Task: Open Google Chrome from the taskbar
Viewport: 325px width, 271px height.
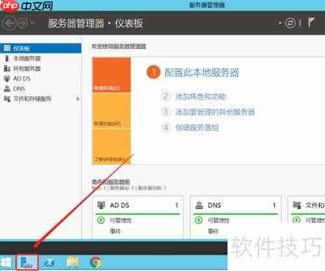Action: (96, 263)
